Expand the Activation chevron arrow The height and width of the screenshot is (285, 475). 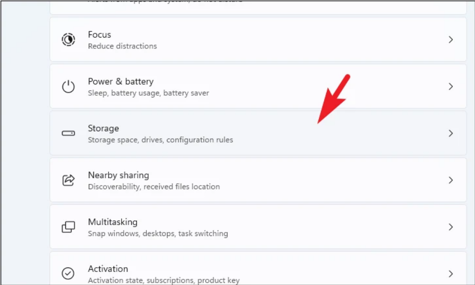(451, 274)
